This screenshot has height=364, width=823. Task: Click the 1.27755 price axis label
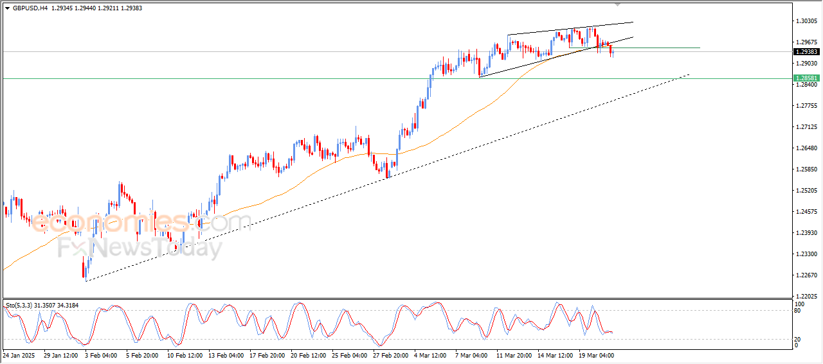806,106
